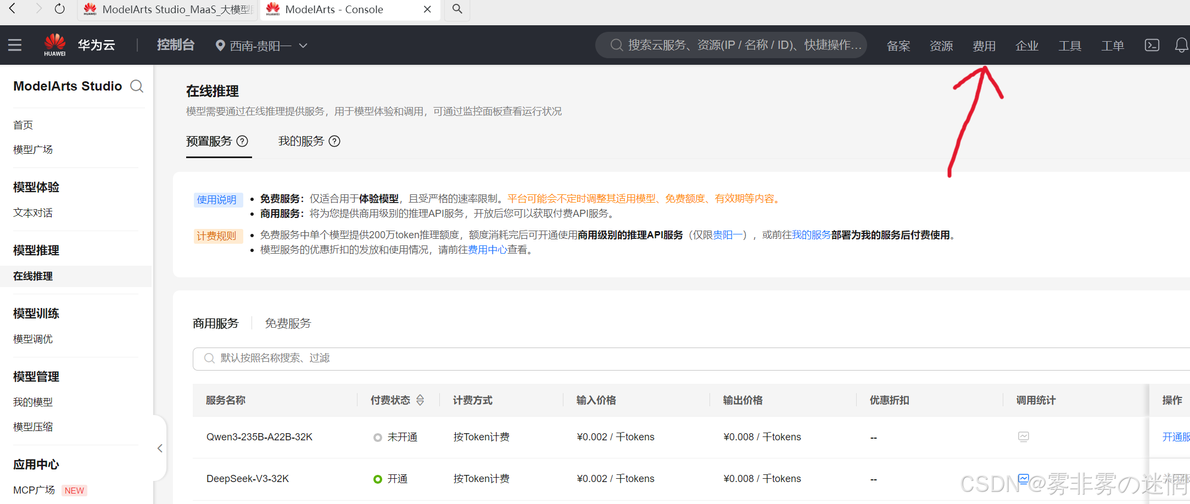Click 开通服务 for Qwen3-235B-A22B-32K
The width and height of the screenshot is (1190, 504).
(x=1176, y=437)
